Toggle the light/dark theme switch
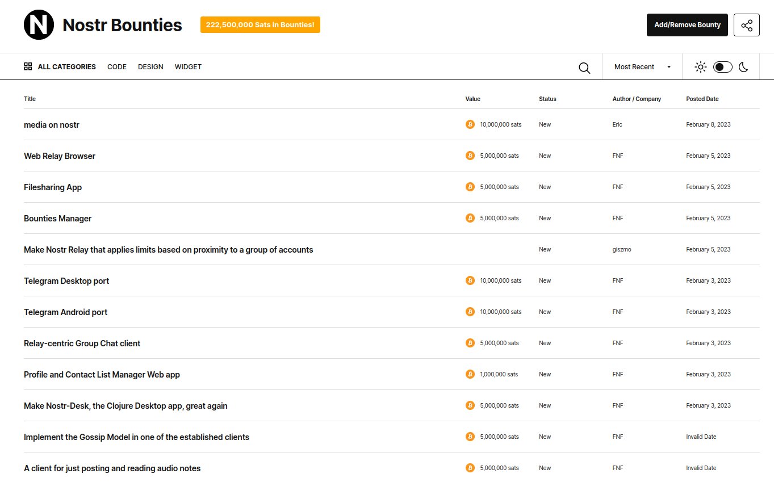Screen dimensions: 774x482 (723, 67)
